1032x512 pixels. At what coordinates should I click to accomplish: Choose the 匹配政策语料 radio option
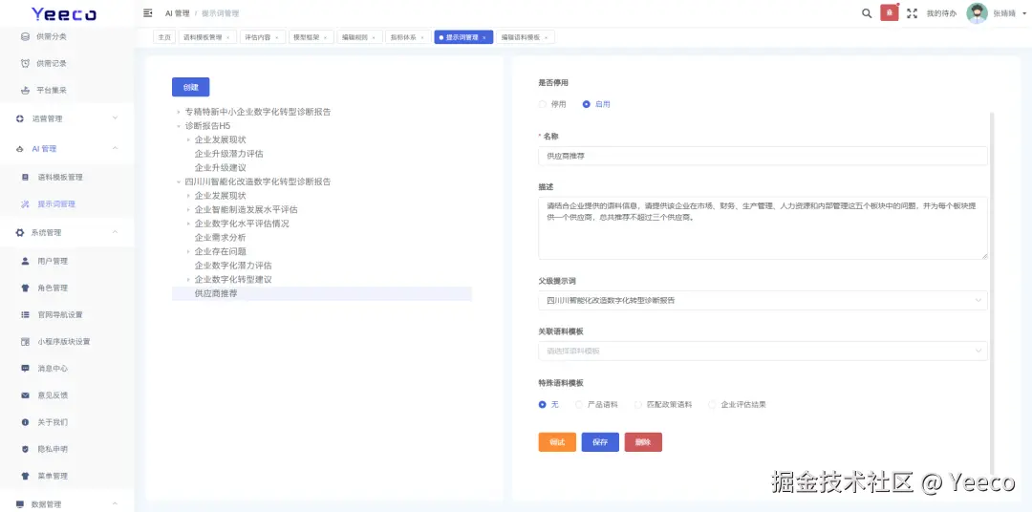(x=638, y=405)
